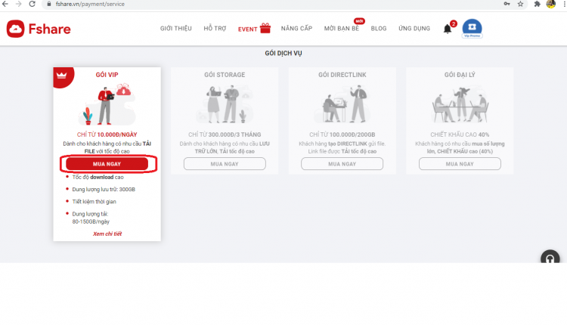
Task: Click the CHIẾT KHẤU CAO 40% text
Action: point(460,135)
